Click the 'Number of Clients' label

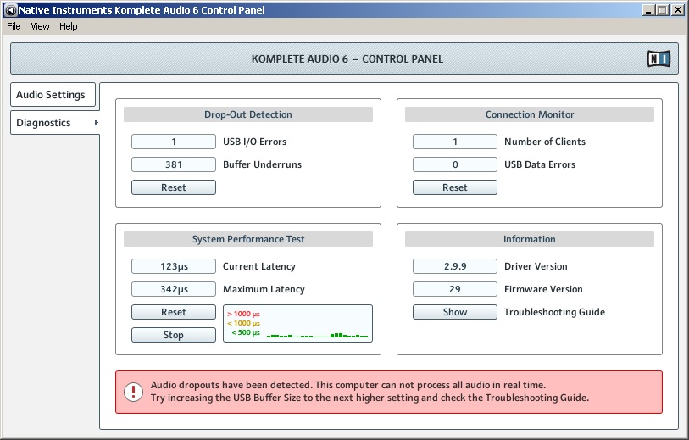point(545,142)
